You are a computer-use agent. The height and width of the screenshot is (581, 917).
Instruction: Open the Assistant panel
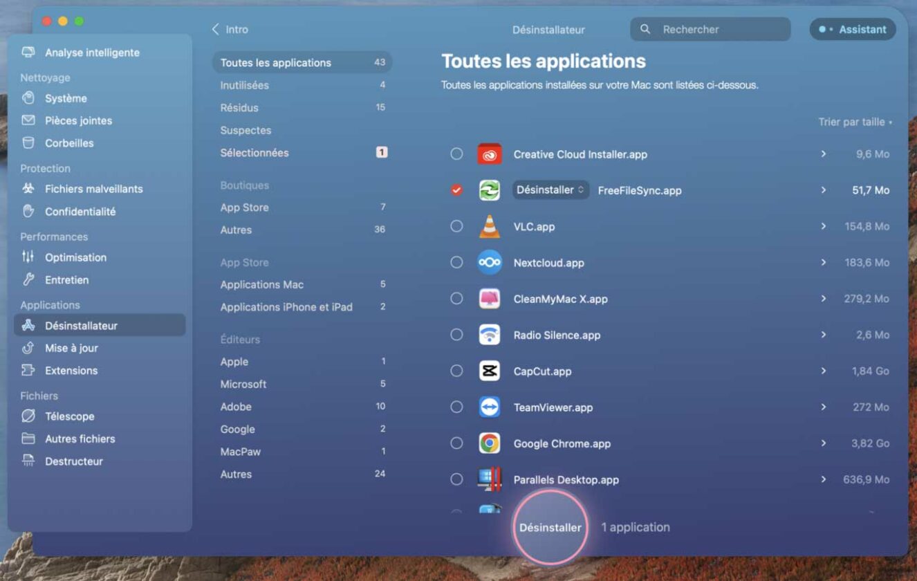pyautogui.click(x=852, y=29)
